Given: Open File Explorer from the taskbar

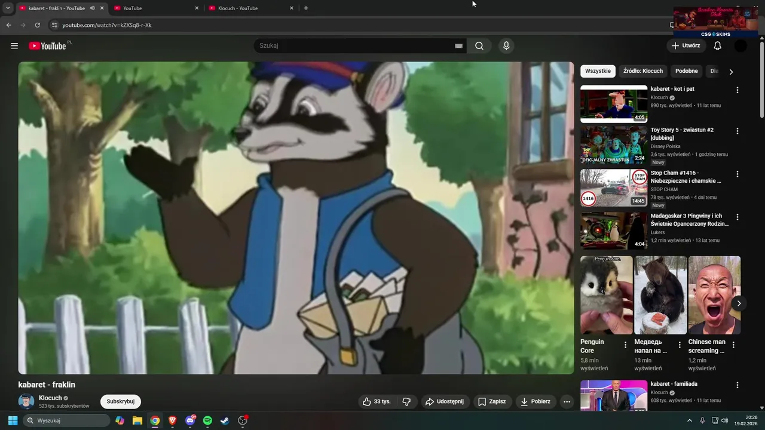Looking at the screenshot, I should point(137,420).
